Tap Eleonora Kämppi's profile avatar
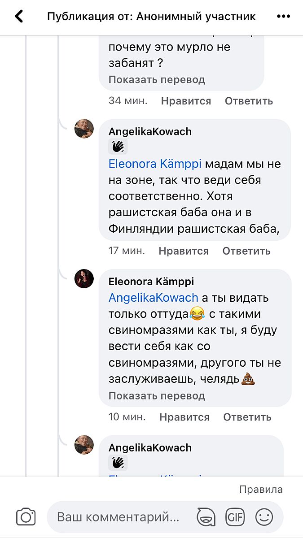The height and width of the screenshot is (538, 303). tap(84, 279)
